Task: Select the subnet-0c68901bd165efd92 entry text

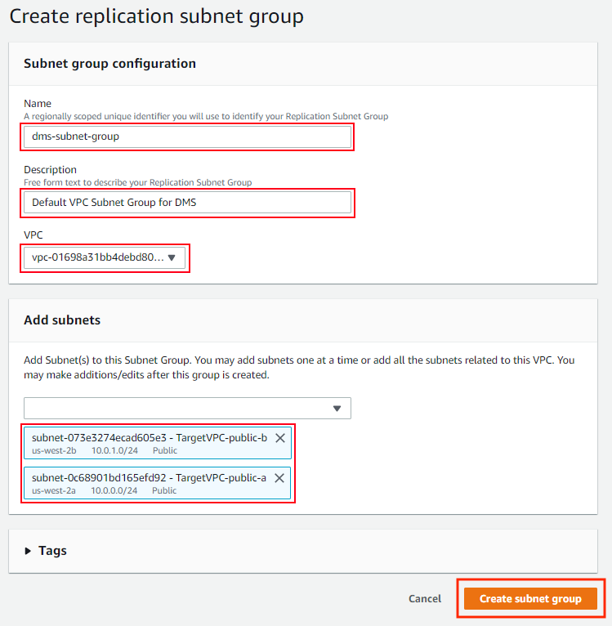Action: point(149,478)
